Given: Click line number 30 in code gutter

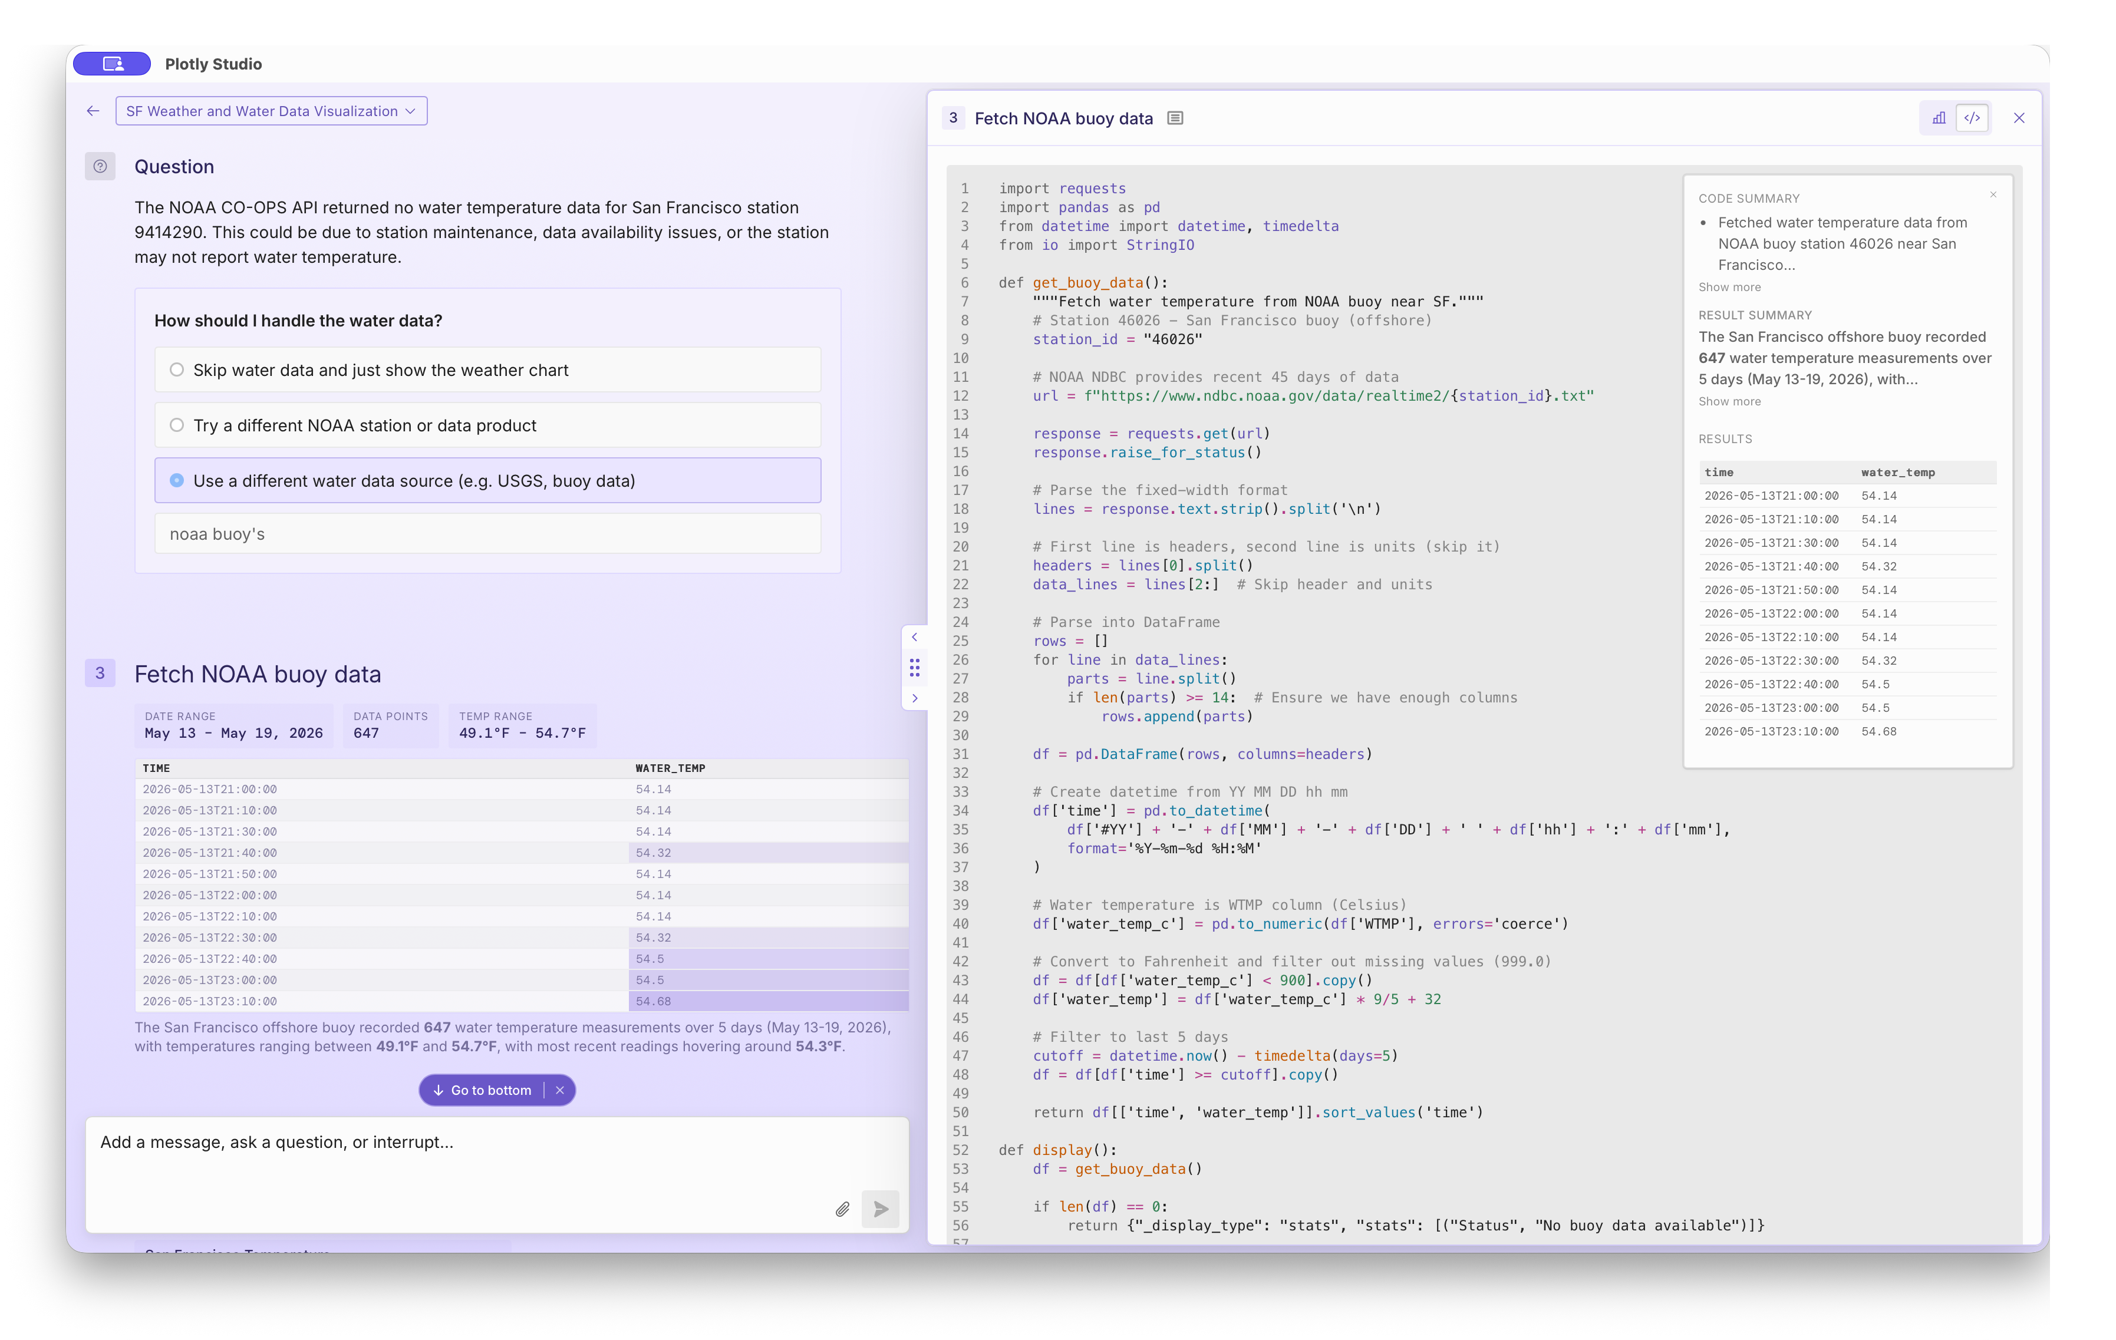Looking at the screenshot, I should [961, 735].
